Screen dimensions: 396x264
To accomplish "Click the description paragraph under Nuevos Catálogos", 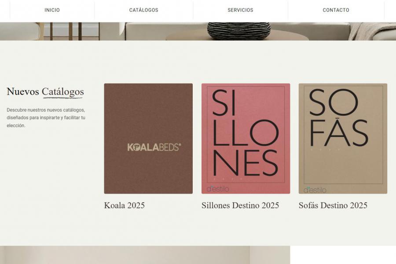I will tap(46, 117).
